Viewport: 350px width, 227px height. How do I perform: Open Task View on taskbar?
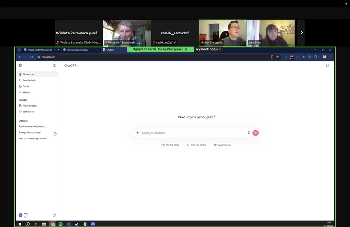coord(36,224)
